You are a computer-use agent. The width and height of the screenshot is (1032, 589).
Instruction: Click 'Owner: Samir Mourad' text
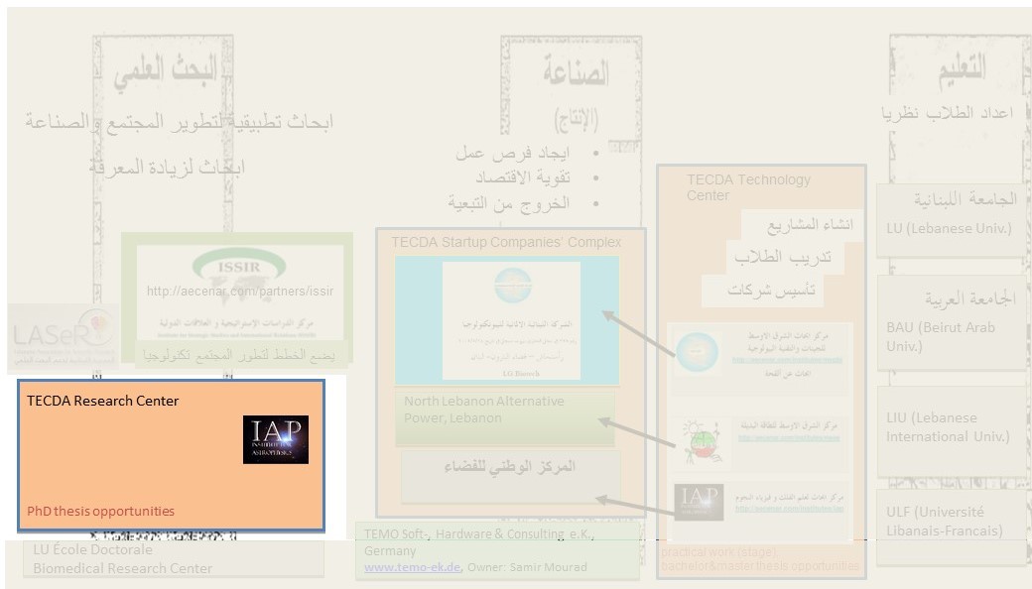tap(527, 567)
